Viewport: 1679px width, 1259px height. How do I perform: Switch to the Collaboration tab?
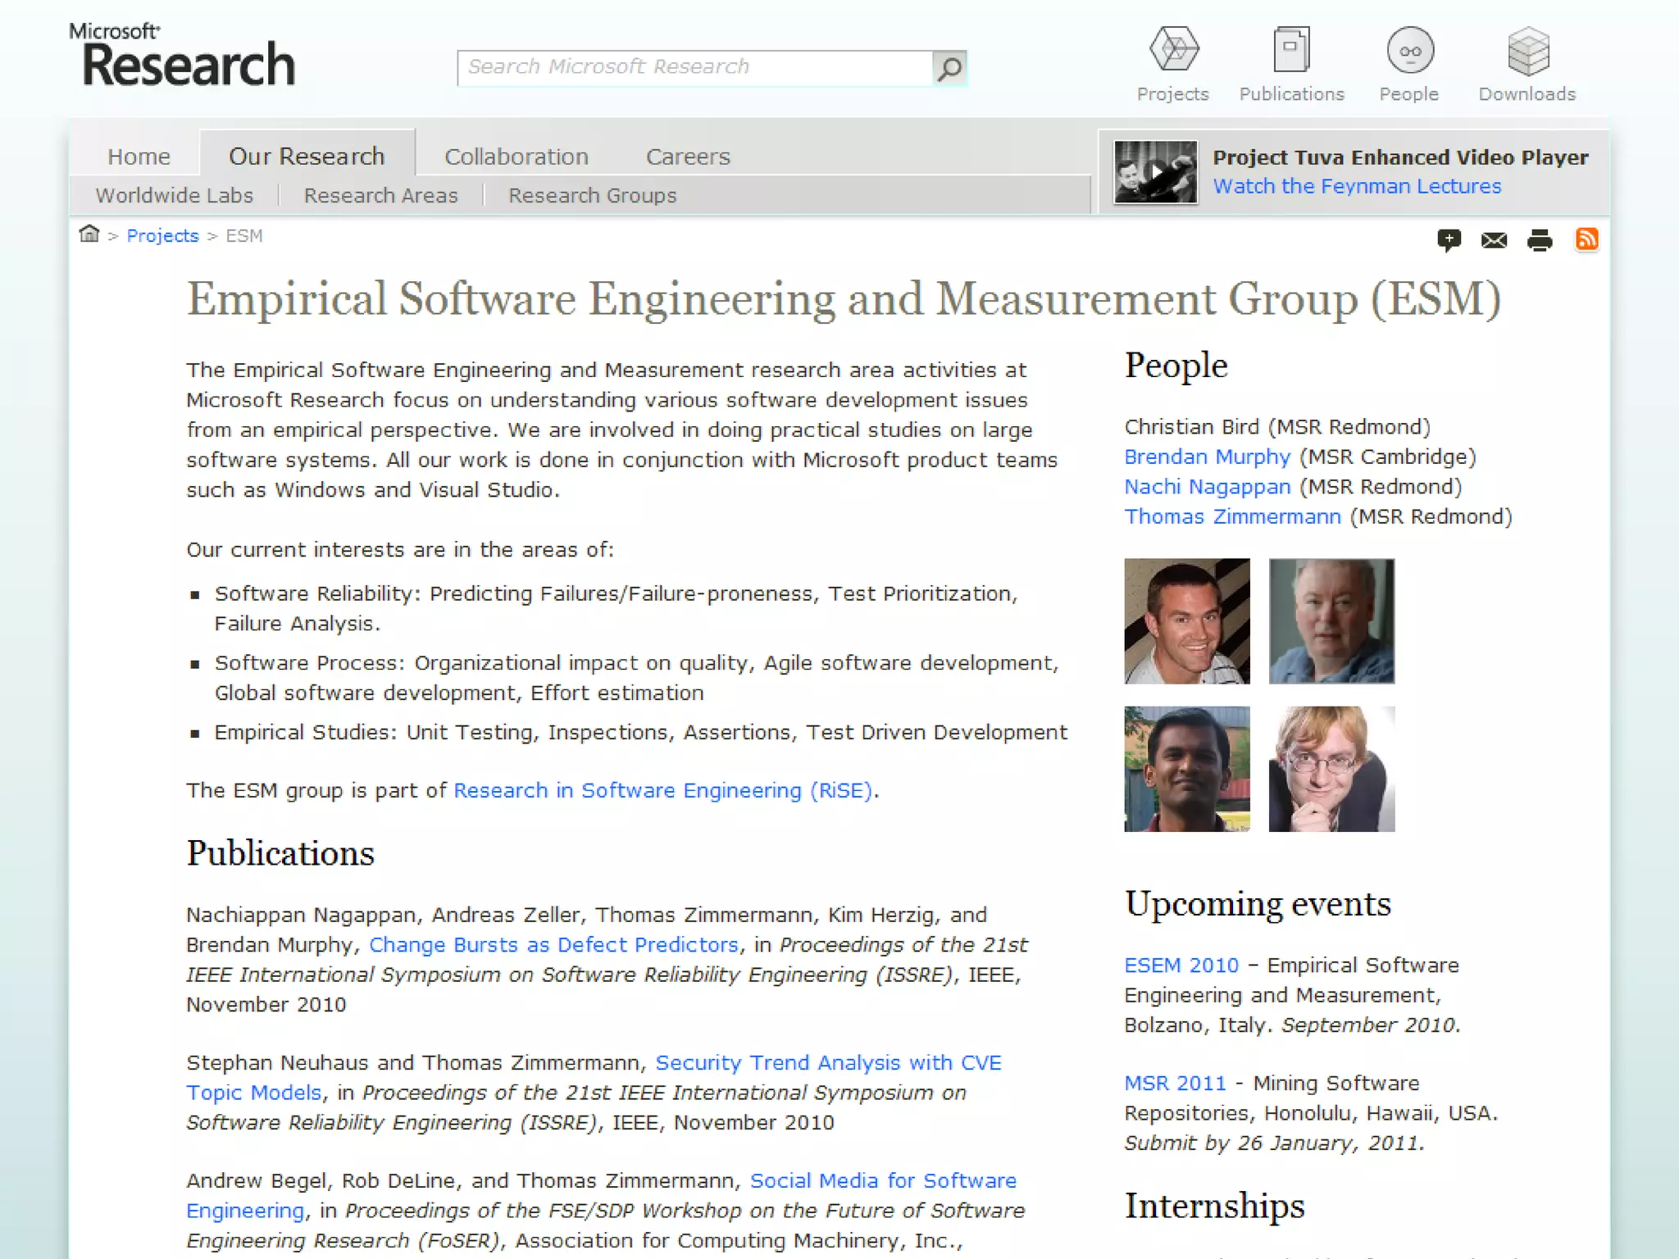[x=516, y=157]
